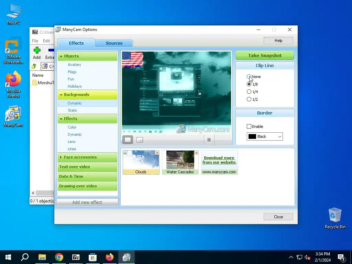
Task: Open the Text over video section
Action: click(x=88, y=167)
